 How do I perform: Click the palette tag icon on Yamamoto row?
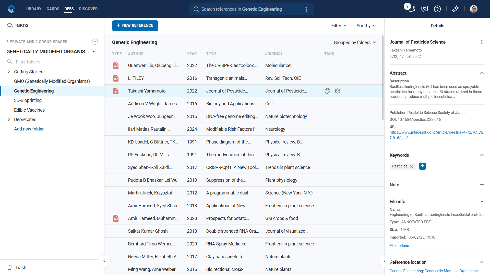coord(327,91)
